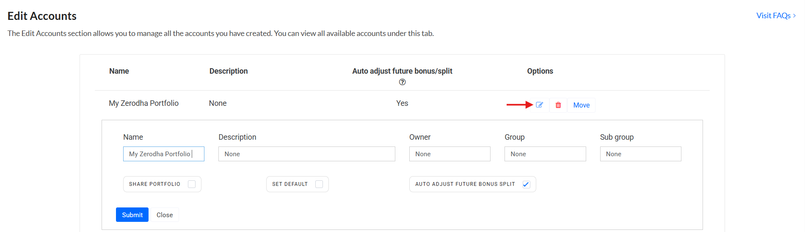This screenshot has width=805, height=232.
Task: Submit the account changes
Action: (x=132, y=215)
